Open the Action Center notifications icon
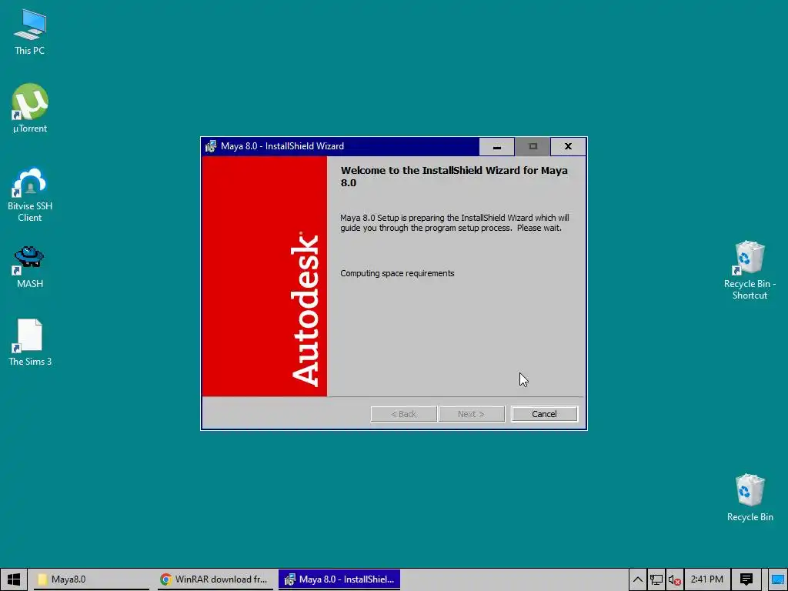This screenshot has height=591, width=788. point(746,579)
